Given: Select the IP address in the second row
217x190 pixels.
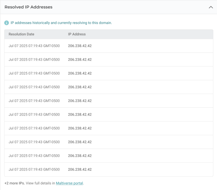Looking at the screenshot, I should tap(80, 60).
